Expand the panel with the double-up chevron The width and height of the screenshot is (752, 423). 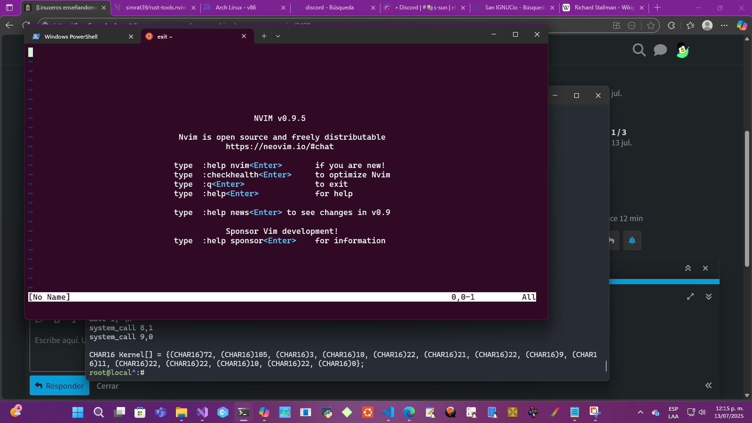(688, 268)
